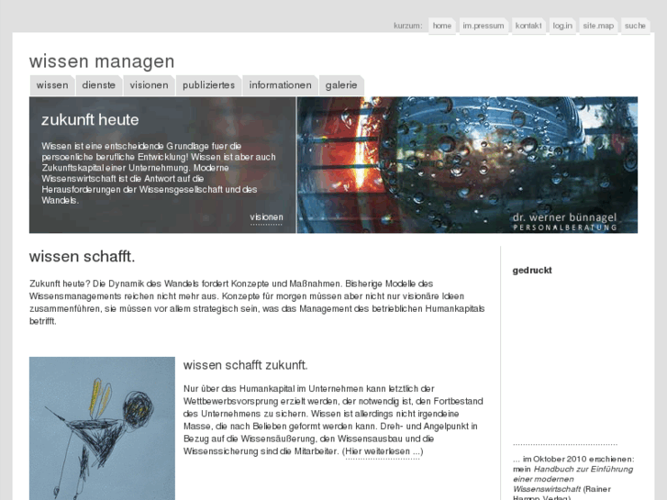Click the stick-figure drawing thumbnail
Viewport: 667px width, 500px height.
[102, 428]
